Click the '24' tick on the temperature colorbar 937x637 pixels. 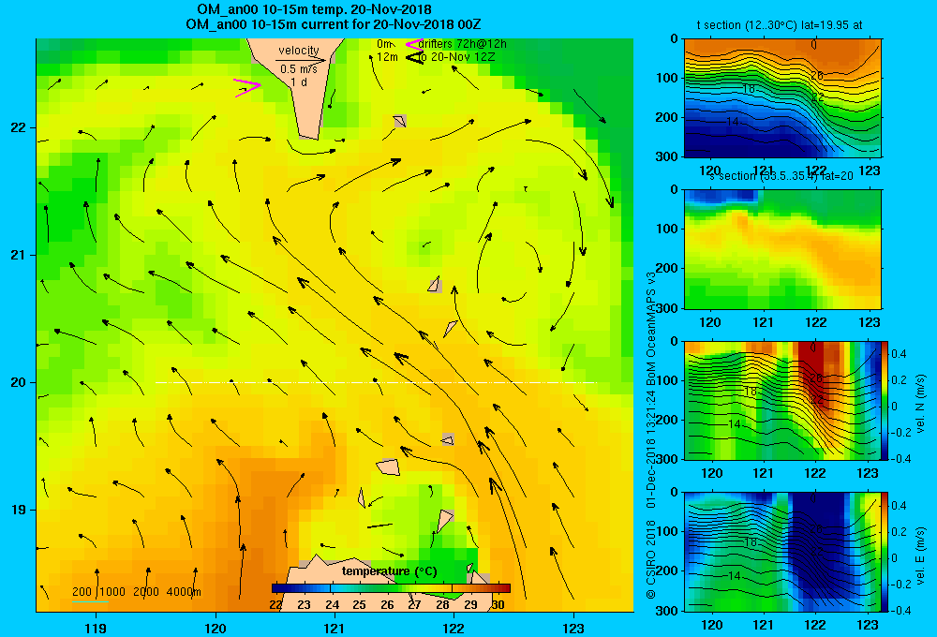click(333, 605)
